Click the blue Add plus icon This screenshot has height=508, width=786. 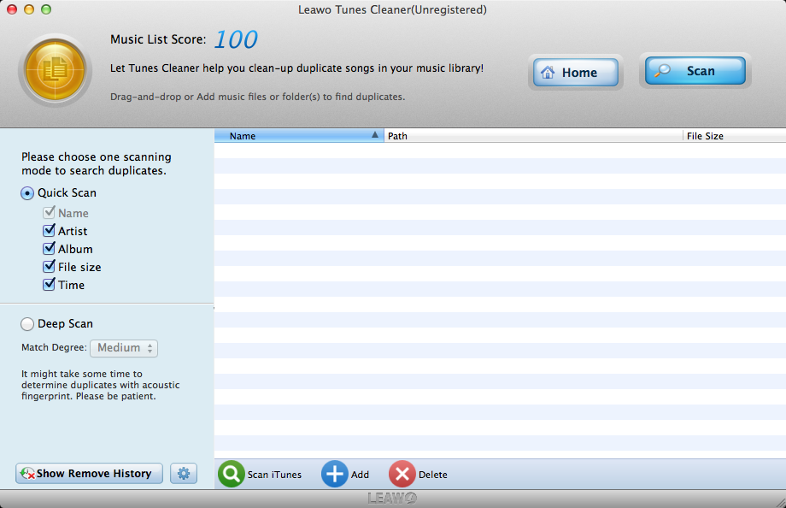click(x=334, y=475)
